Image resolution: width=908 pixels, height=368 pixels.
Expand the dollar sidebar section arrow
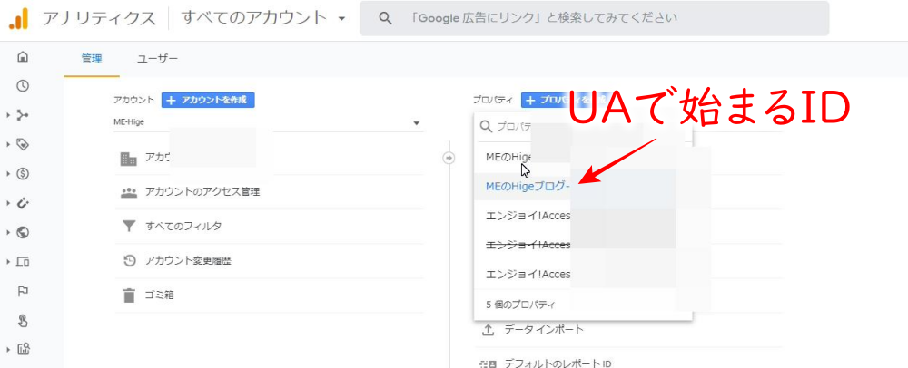pos(9,174)
